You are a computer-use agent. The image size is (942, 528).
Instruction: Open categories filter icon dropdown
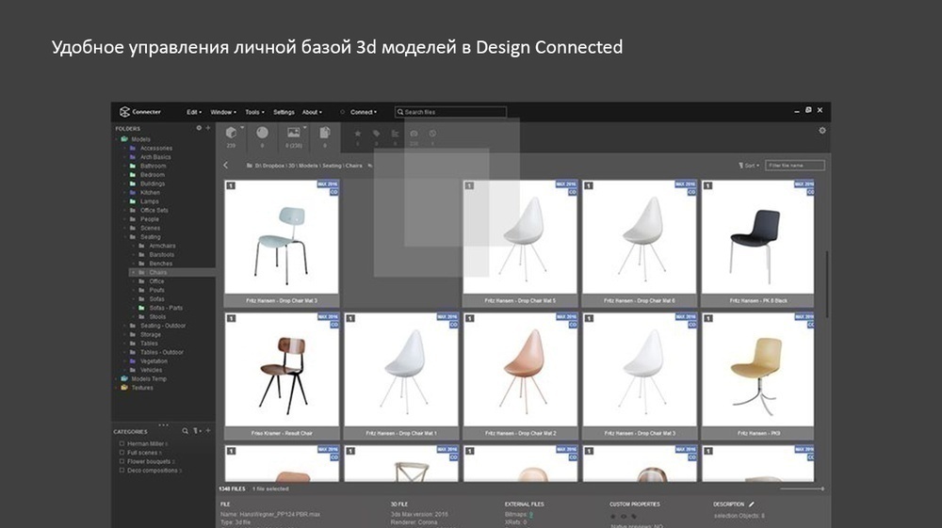197,431
